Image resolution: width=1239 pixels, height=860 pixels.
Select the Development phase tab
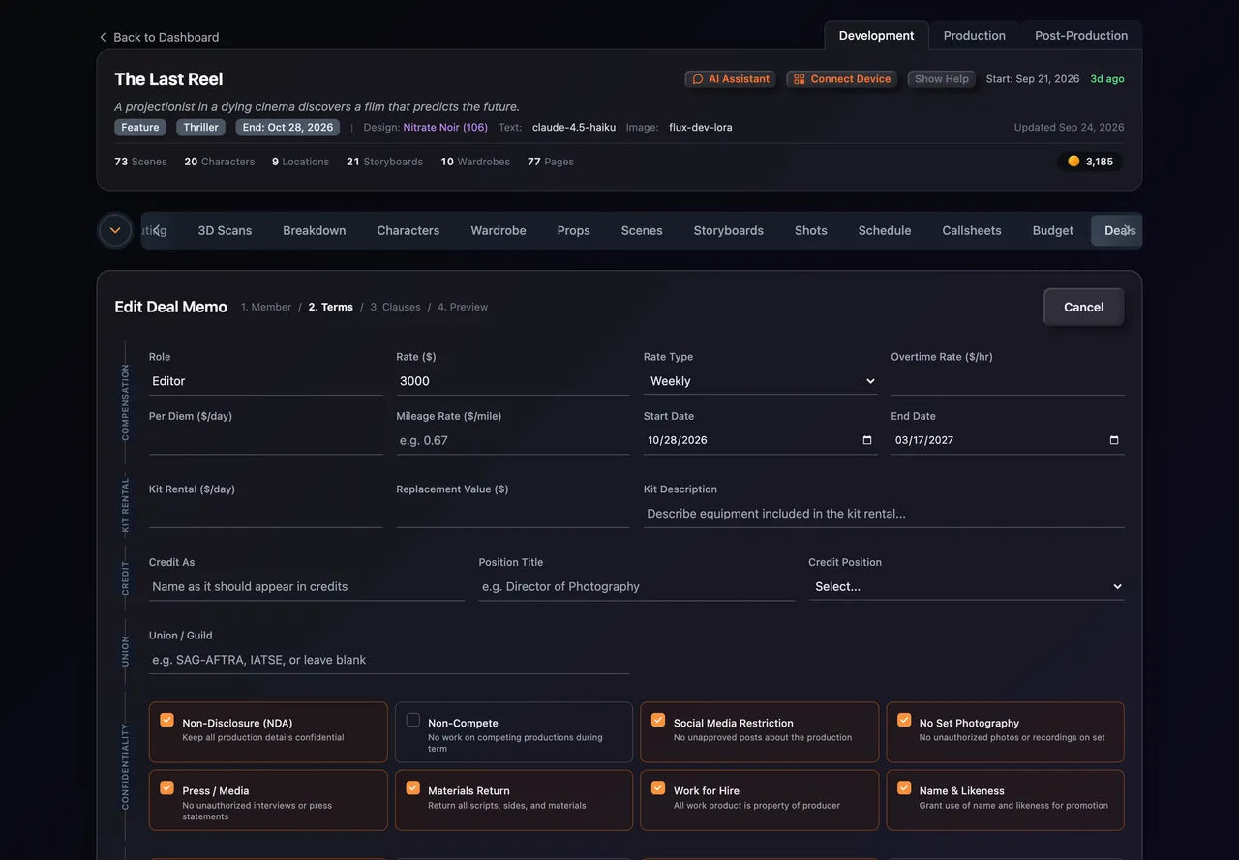tap(876, 36)
